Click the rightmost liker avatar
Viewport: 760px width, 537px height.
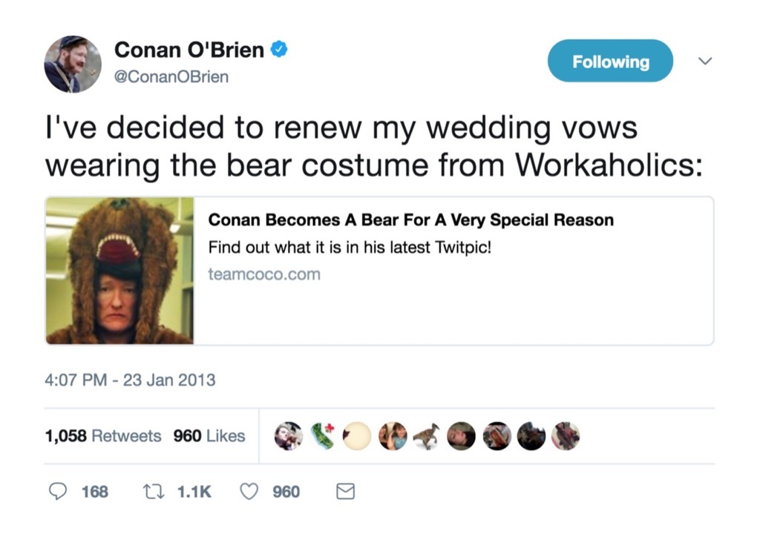[566, 436]
